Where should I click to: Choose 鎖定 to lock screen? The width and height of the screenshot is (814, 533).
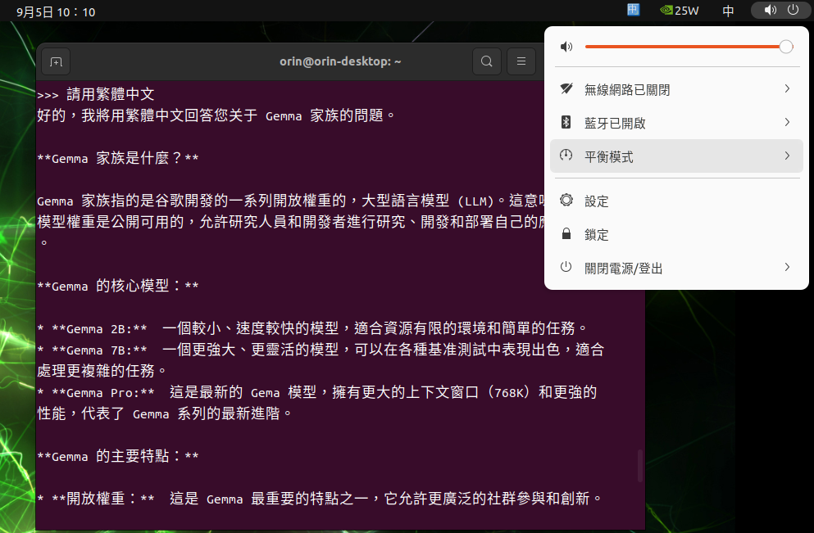(x=676, y=234)
